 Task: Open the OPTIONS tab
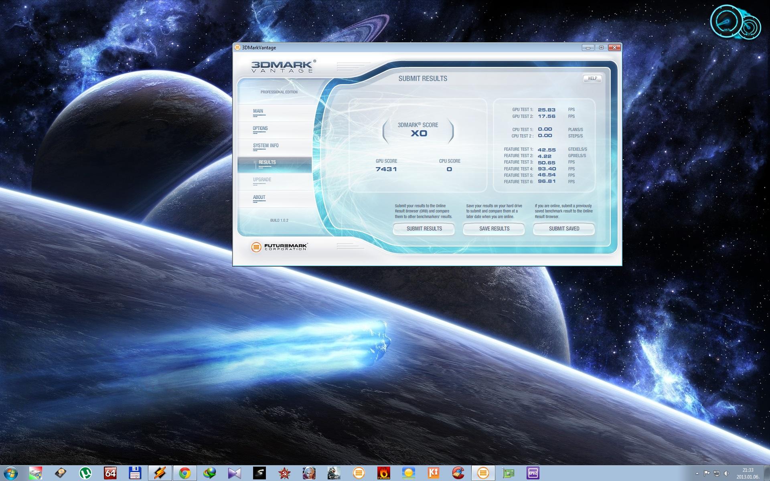pos(275,130)
